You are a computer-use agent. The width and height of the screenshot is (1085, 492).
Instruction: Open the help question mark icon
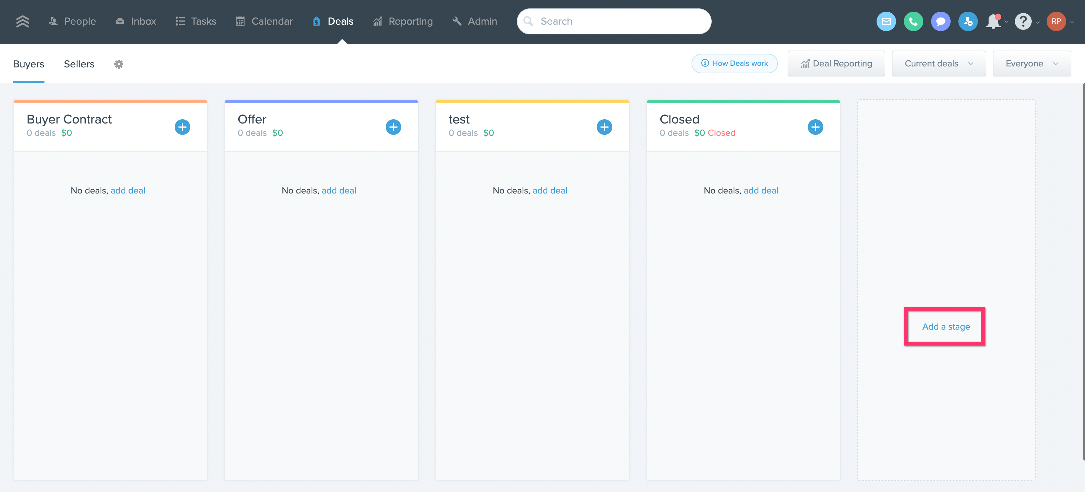tap(1023, 21)
